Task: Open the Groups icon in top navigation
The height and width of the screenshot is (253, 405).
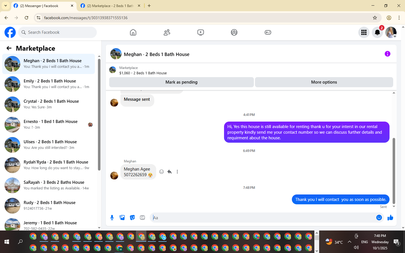Action: coord(234,32)
